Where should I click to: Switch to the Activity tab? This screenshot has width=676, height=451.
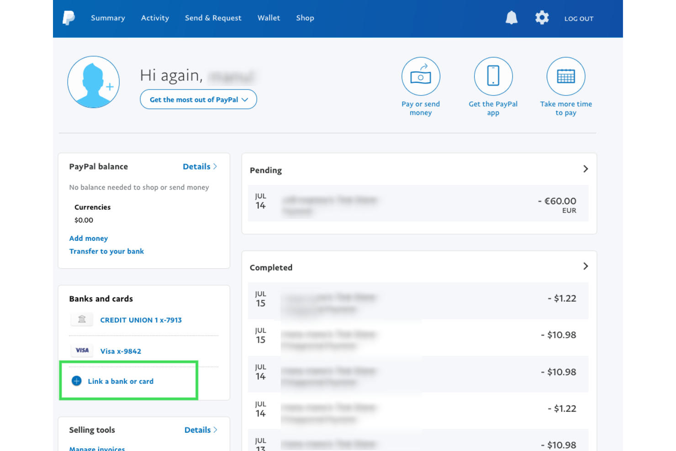tap(155, 18)
